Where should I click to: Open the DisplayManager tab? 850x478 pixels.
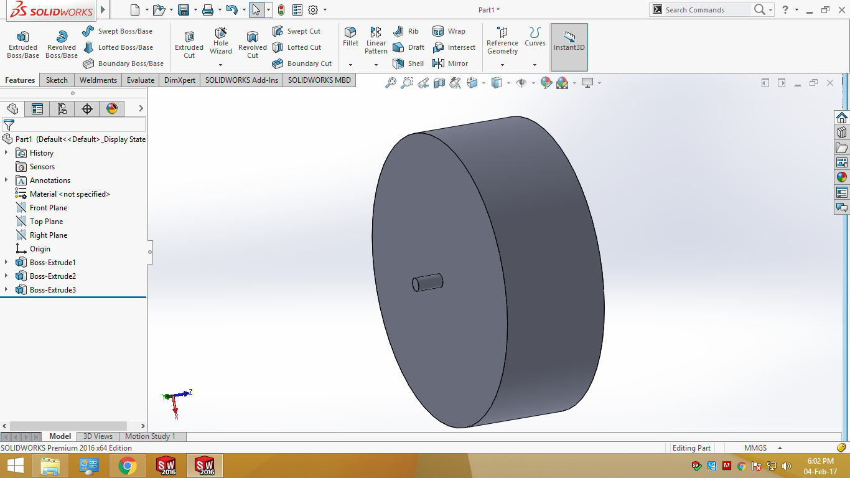tap(112, 109)
